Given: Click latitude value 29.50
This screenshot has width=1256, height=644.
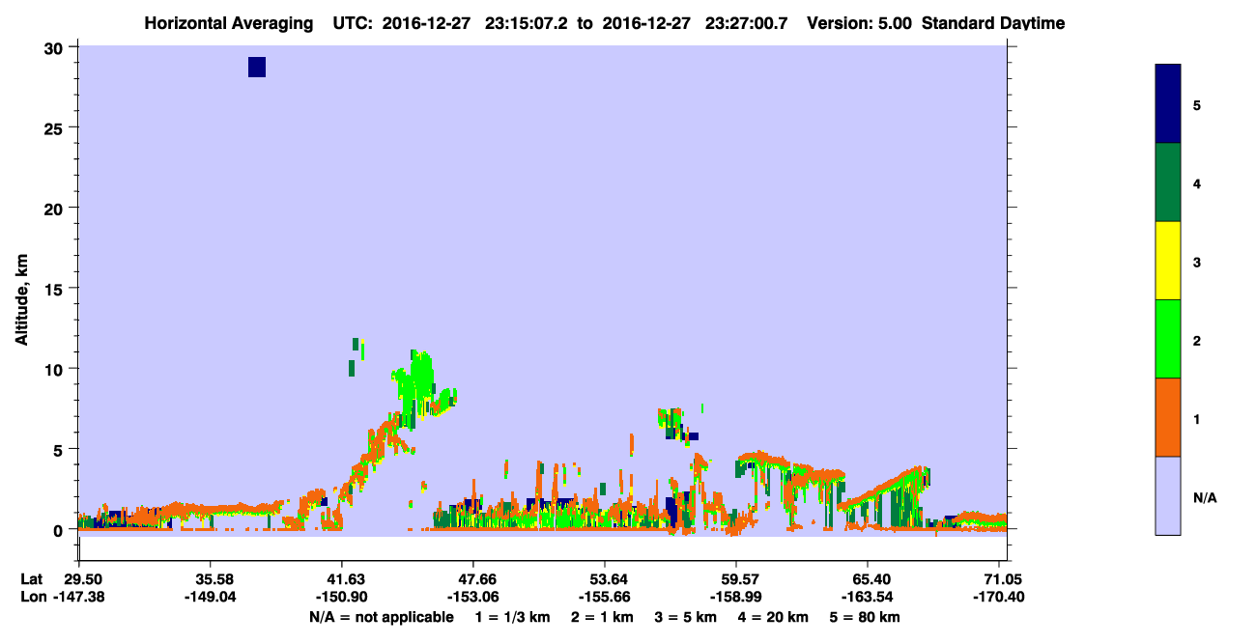Looking at the screenshot, I should [84, 579].
